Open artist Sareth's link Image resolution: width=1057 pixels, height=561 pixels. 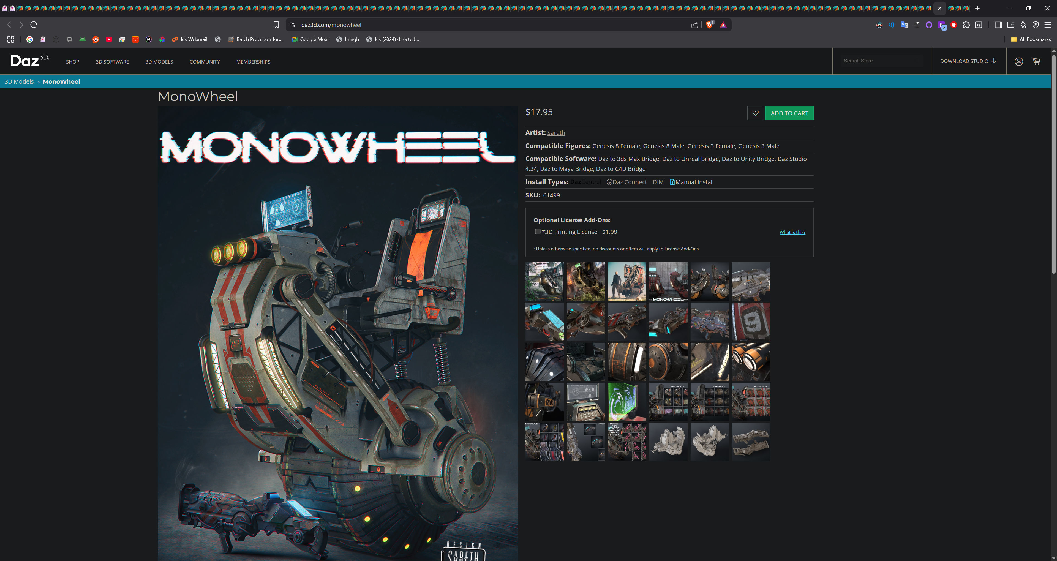(556, 133)
